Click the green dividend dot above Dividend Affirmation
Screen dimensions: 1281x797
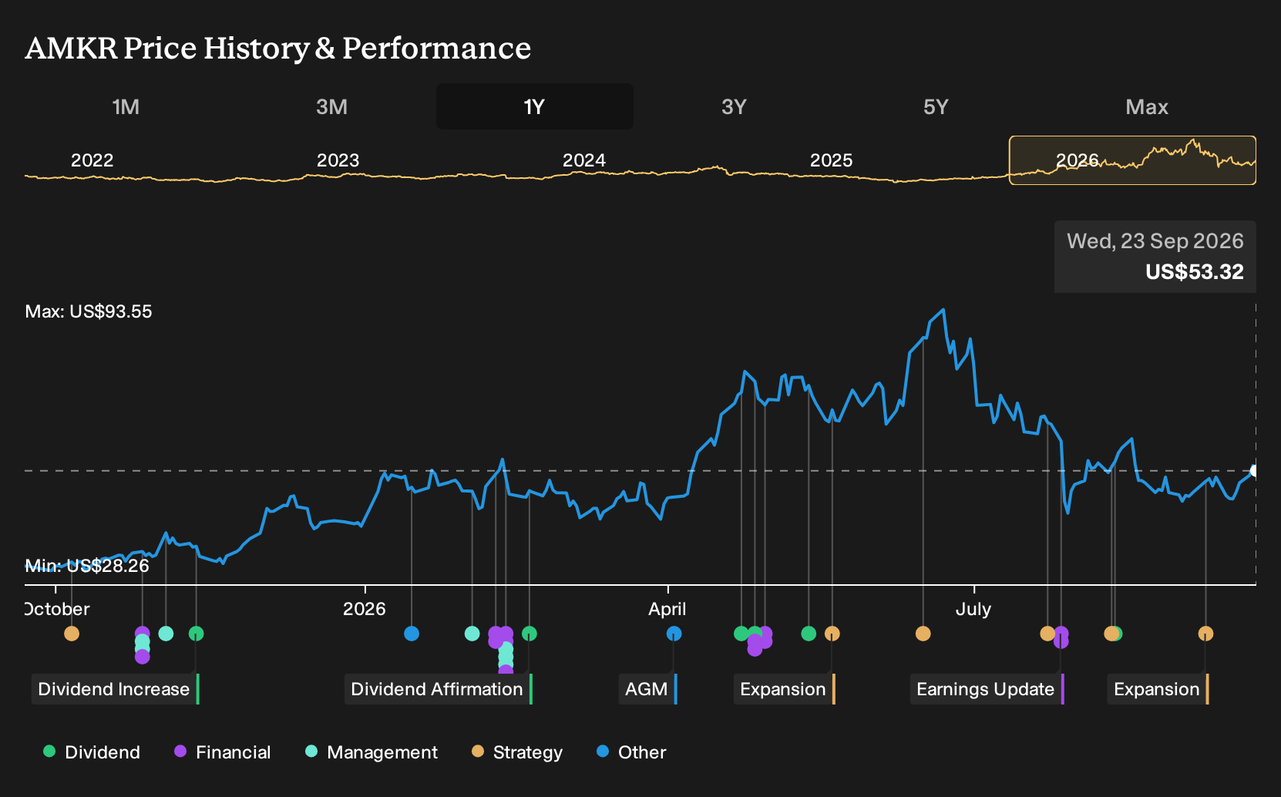529,634
